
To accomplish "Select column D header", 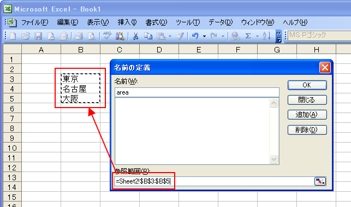I will 159,49.
